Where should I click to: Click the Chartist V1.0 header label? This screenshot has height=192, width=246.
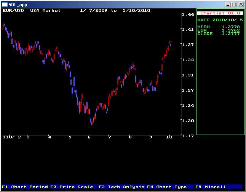pyautogui.click(x=220, y=13)
